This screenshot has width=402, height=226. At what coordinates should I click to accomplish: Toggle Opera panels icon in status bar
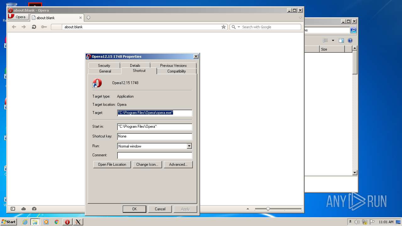(x=13, y=209)
